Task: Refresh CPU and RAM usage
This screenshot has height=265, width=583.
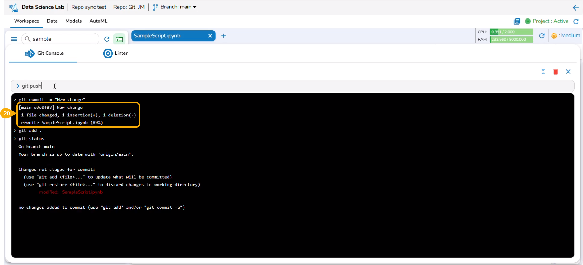Action: [542, 36]
